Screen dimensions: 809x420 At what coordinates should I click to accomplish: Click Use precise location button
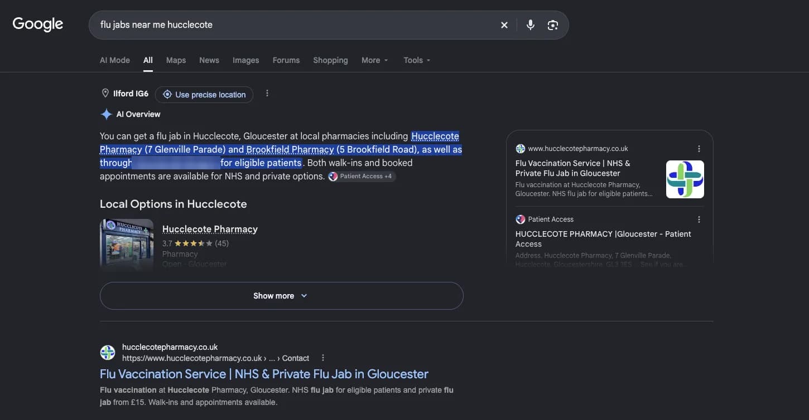click(x=204, y=95)
